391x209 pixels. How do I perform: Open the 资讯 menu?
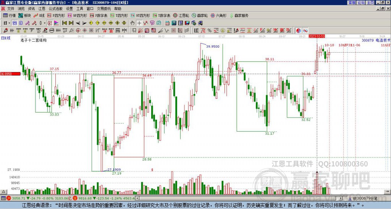coord(31,9)
